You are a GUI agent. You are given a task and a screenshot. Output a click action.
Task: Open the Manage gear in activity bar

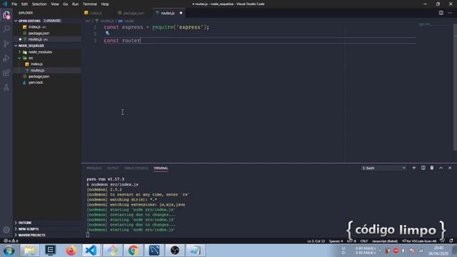(x=6, y=230)
